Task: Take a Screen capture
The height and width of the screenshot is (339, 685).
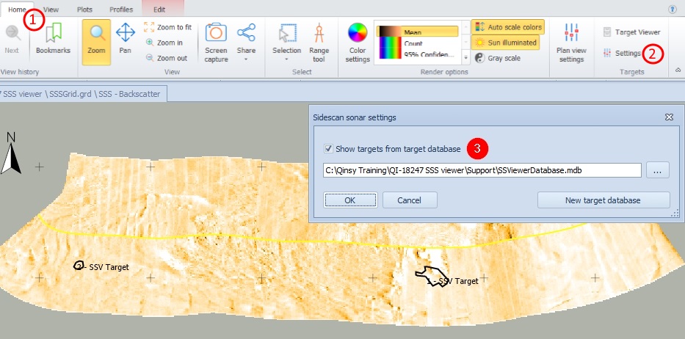Action: click(217, 42)
